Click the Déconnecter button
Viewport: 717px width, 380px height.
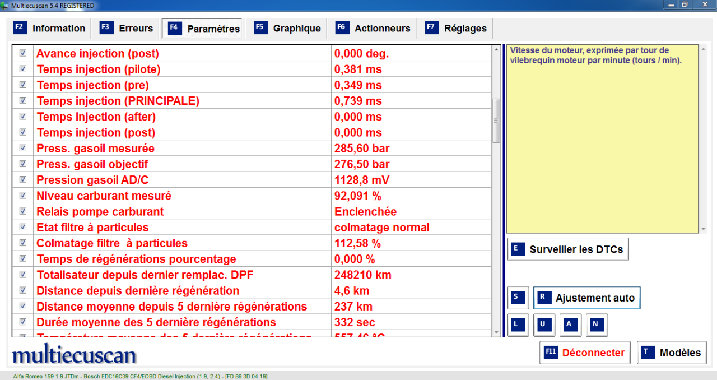coord(585,353)
